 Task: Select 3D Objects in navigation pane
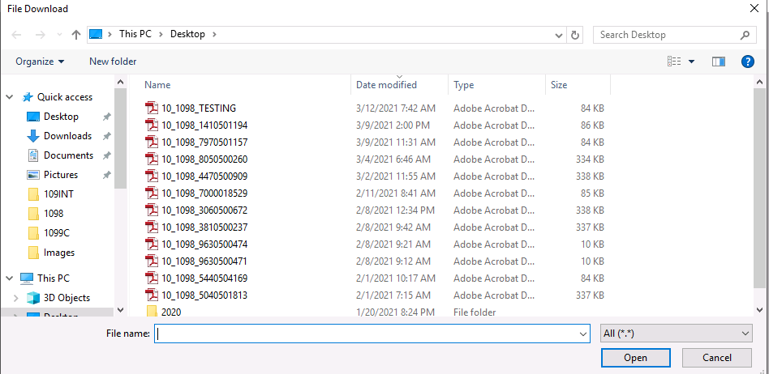pyautogui.click(x=67, y=298)
